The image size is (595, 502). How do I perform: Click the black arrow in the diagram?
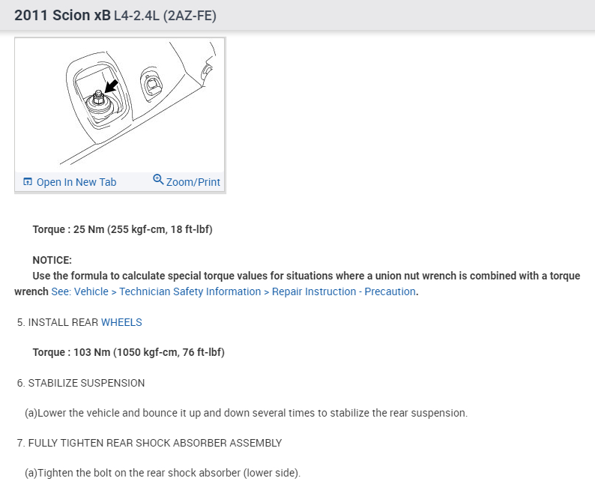pyautogui.click(x=111, y=86)
